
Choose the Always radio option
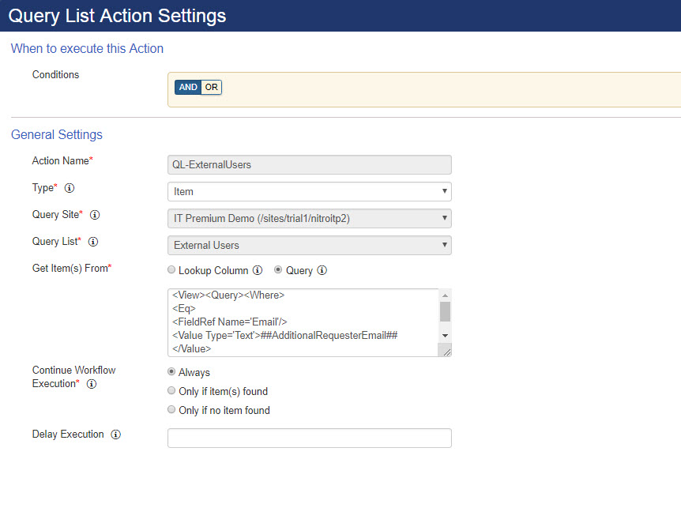(x=171, y=372)
